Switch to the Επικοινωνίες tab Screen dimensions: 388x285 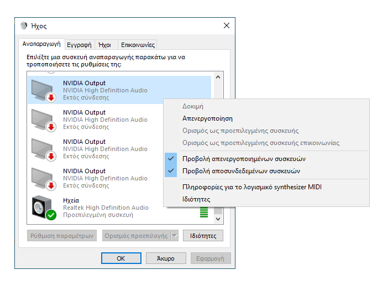tap(138, 45)
